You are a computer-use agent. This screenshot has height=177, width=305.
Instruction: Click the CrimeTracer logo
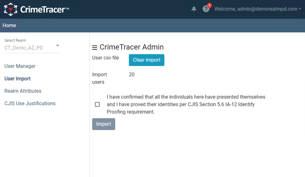[x=36, y=9]
